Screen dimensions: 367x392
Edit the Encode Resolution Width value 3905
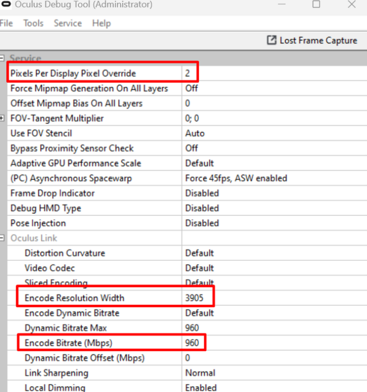[194, 298]
